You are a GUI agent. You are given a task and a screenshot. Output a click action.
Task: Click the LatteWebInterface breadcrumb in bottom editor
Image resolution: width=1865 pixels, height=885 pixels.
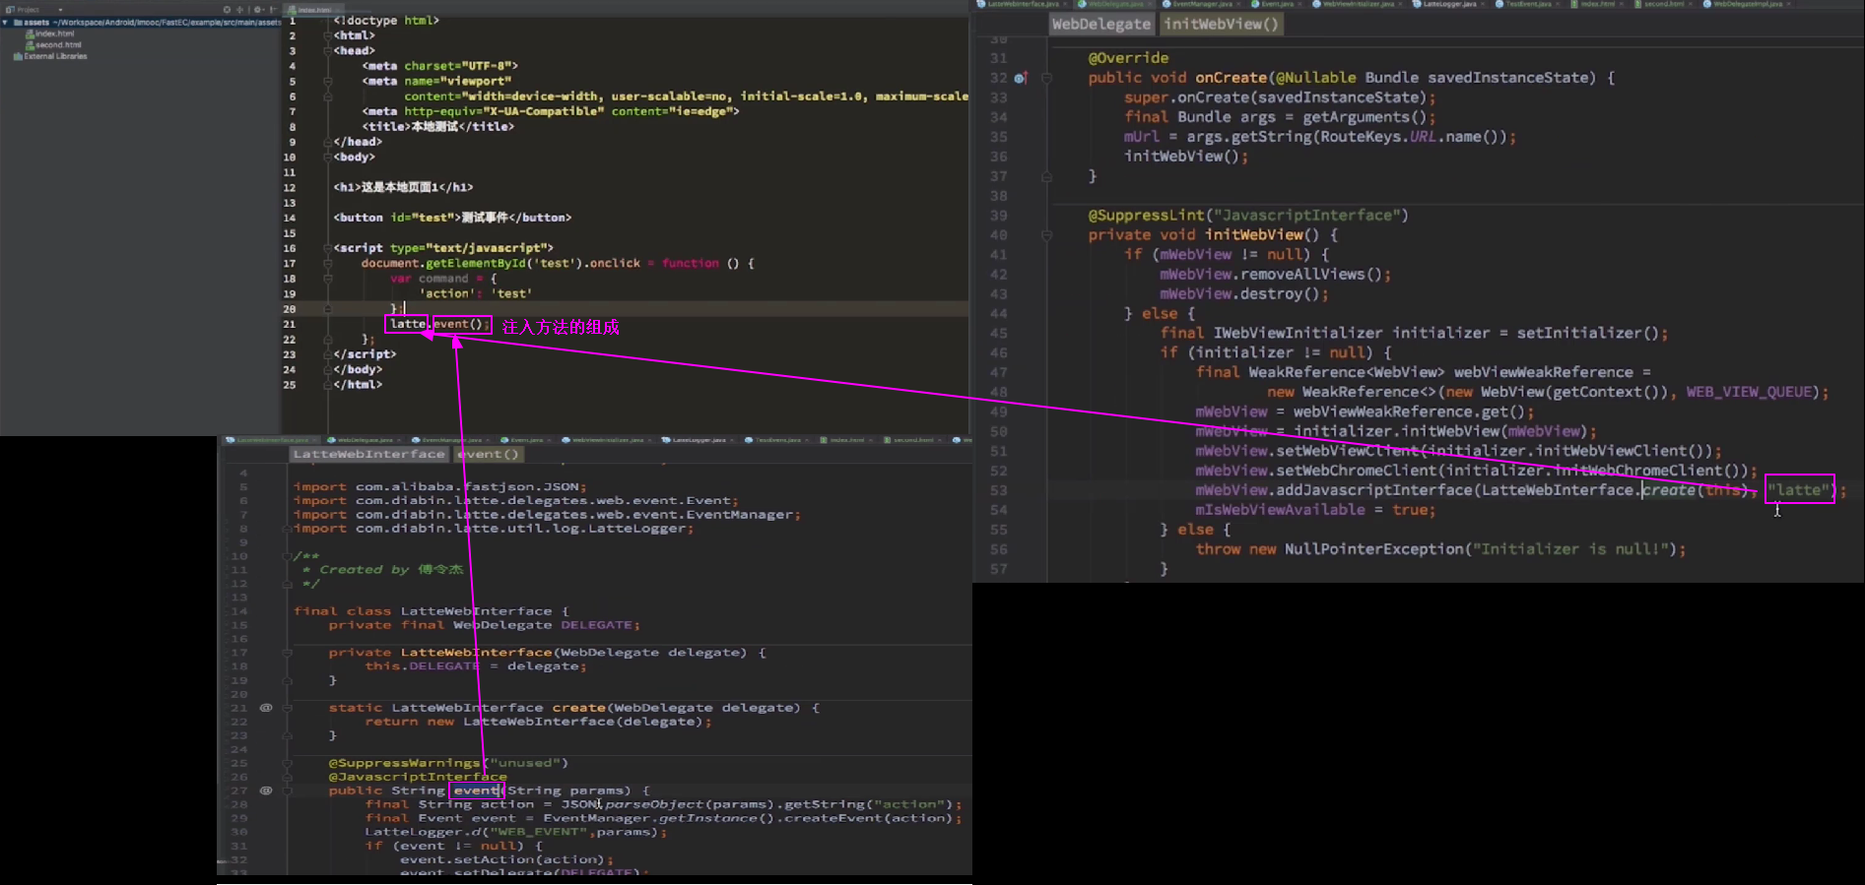(368, 454)
